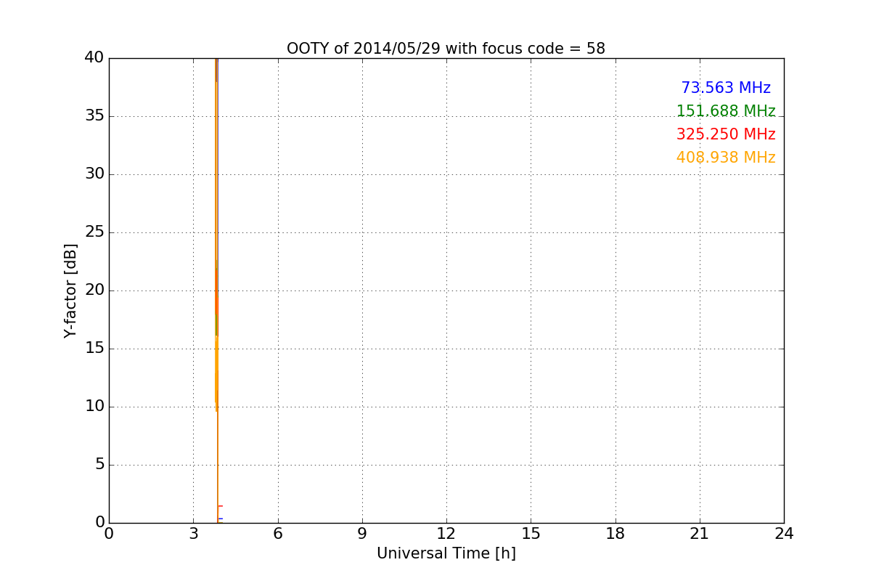The width and height of the screenshot is (871, 581).
Task: Click the y-axis tick label 20
Action: tap(94, 290)
